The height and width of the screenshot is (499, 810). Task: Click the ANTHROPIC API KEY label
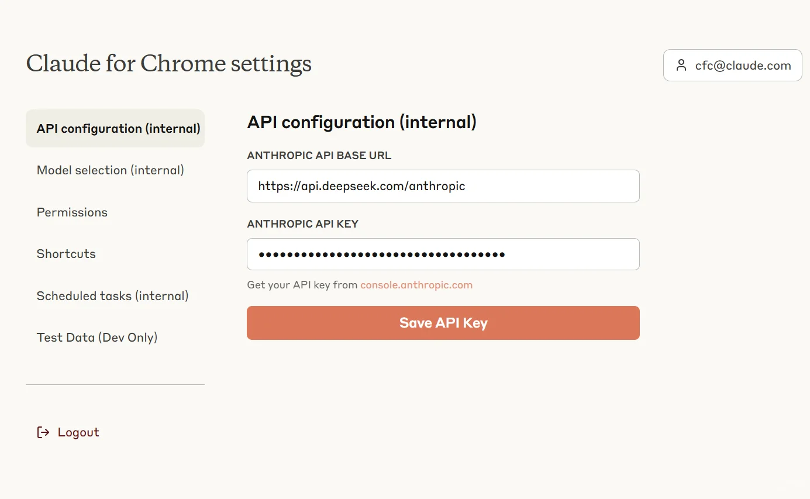coord(302,223)
